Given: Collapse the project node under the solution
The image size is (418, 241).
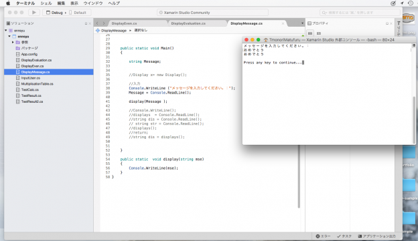Looking at the screenshot, I should coord(9,37).
